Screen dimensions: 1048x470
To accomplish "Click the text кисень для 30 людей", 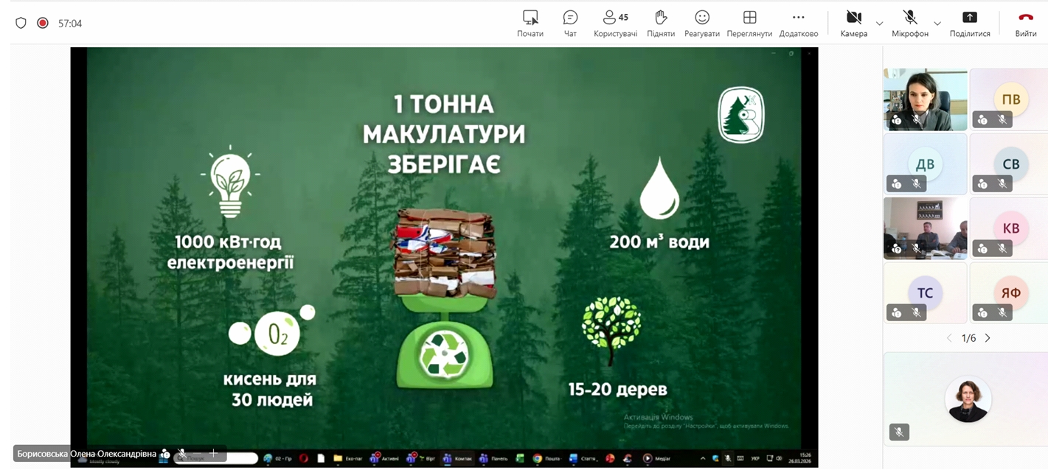I will click(x=271, y=390).
